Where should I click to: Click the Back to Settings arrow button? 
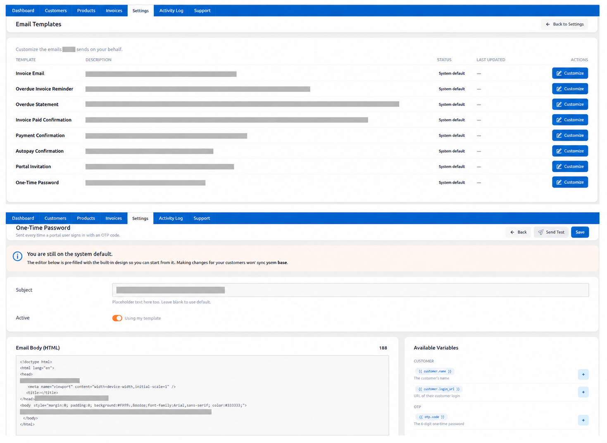tap(564, 24)
